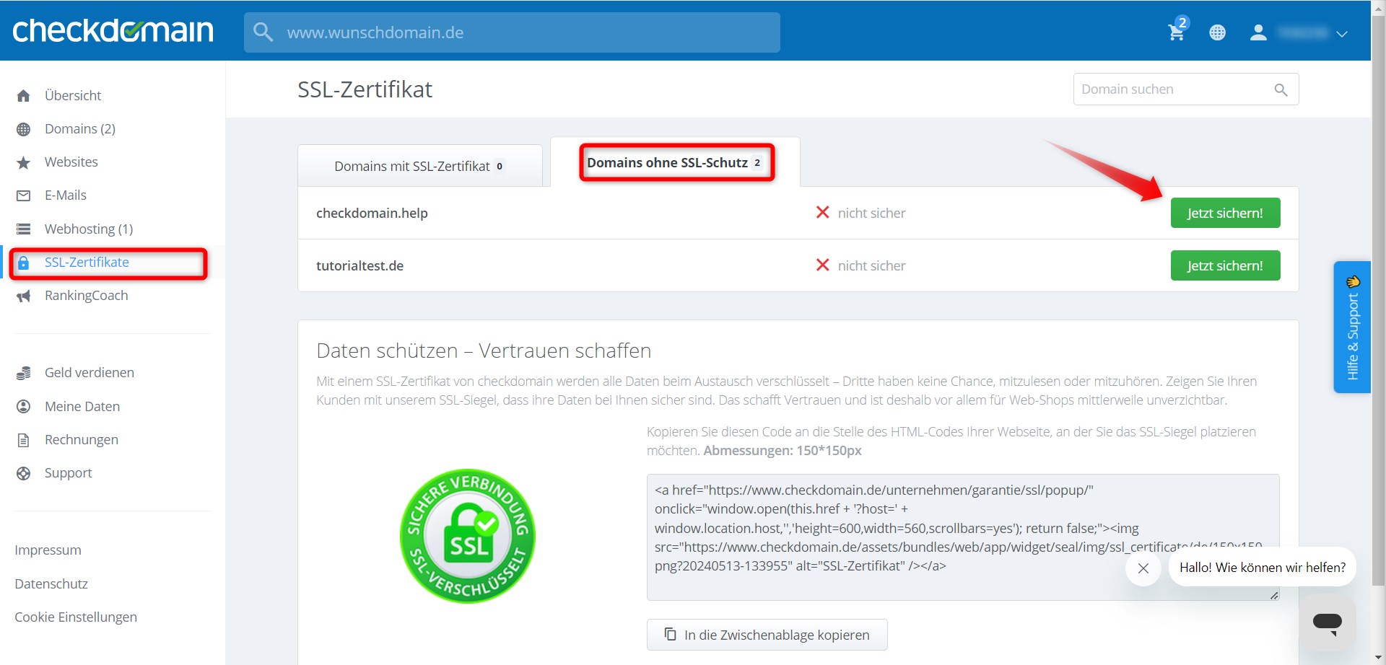Click the 'checkdomain.help' domain name
This screenshot has height=665, width=1386.
point(372,213)
